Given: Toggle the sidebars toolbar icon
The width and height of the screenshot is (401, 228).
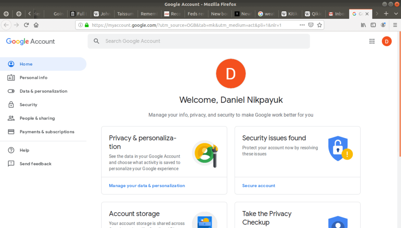Looking at the screenshot, I should (x=373, y=25).
